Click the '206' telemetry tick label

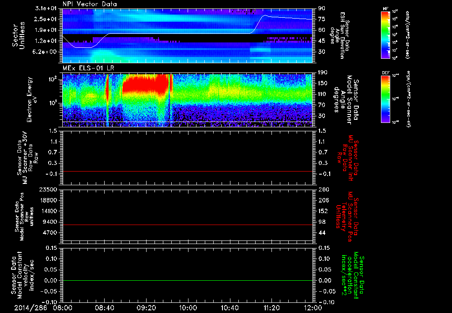tap(323, 200)
